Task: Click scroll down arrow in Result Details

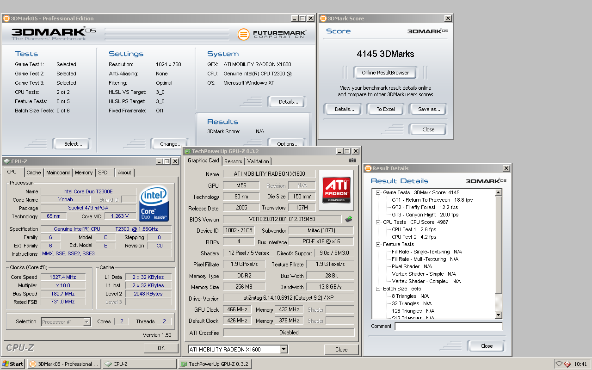Action: [x=498, y=314]
